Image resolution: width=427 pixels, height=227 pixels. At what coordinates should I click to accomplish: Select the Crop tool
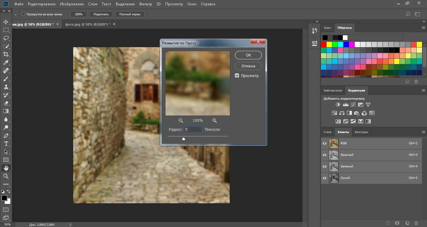(x=6, y=54)
